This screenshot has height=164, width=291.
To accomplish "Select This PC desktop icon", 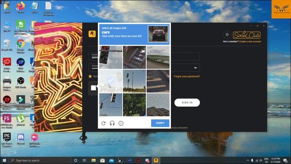I will pyautogui.click(x=7, y=26).
